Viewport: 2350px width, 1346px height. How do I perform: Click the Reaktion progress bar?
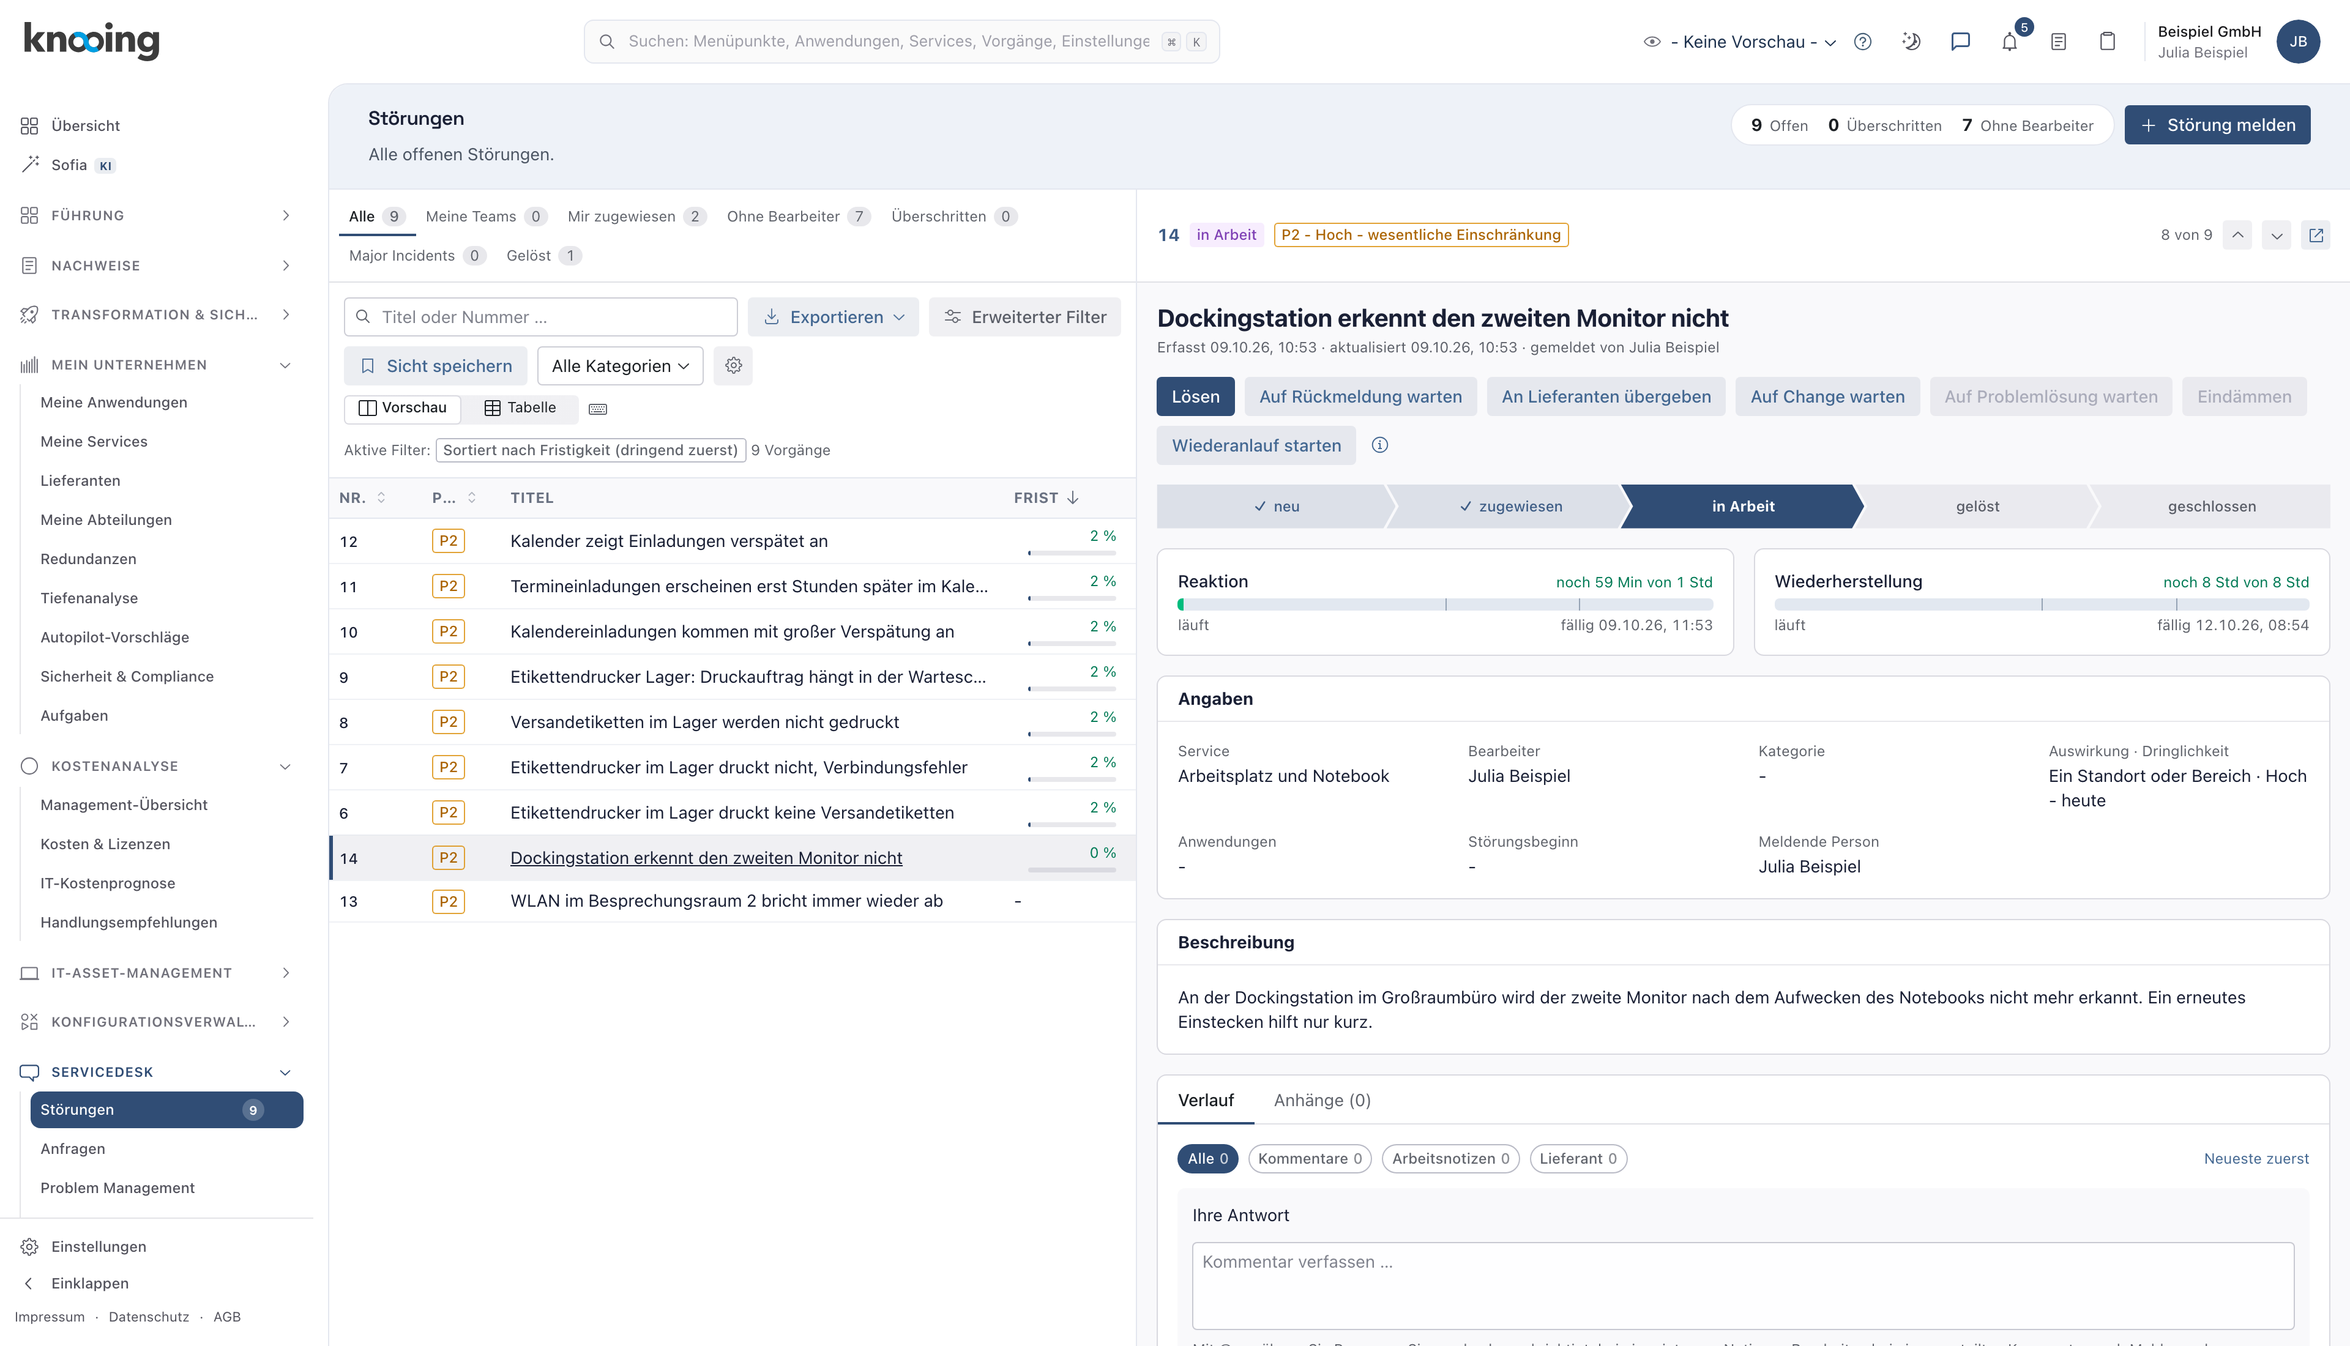tap(1444, 604)
